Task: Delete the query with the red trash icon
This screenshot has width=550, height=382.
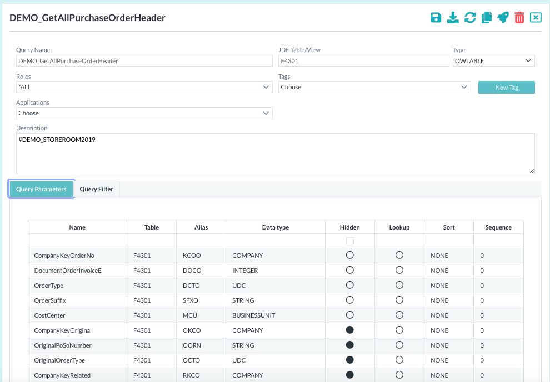Action: tap(519, 18)
